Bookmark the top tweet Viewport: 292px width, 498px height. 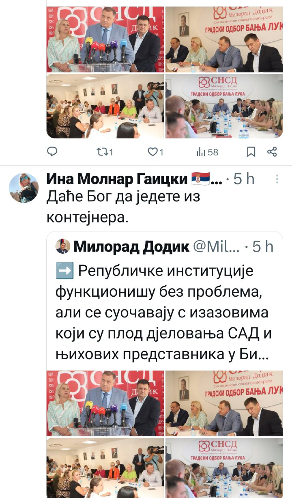click(251, 152)
